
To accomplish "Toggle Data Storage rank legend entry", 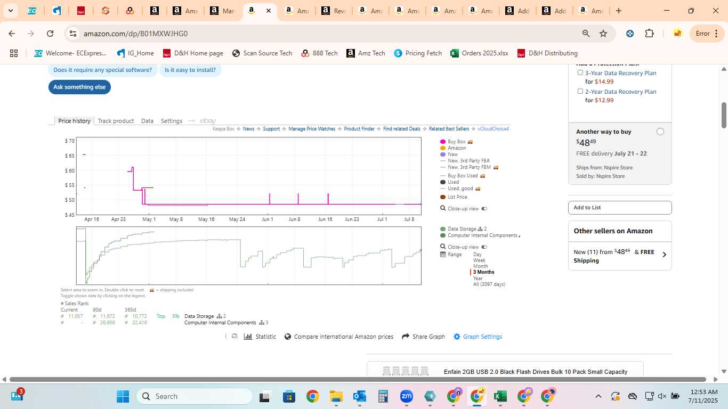I will click(x=463, y=229).
